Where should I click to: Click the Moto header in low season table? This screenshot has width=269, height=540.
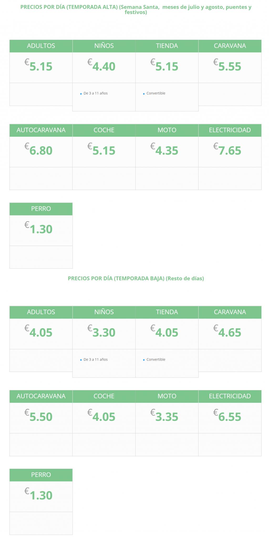(167, 396)
